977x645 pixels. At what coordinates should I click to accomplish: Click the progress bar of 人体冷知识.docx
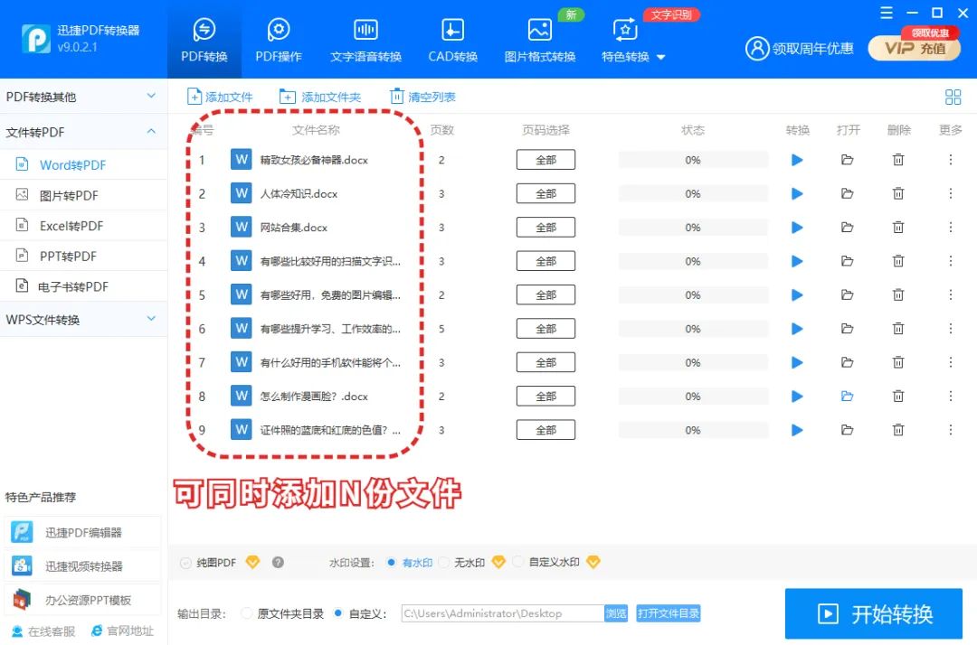(692, 192)
